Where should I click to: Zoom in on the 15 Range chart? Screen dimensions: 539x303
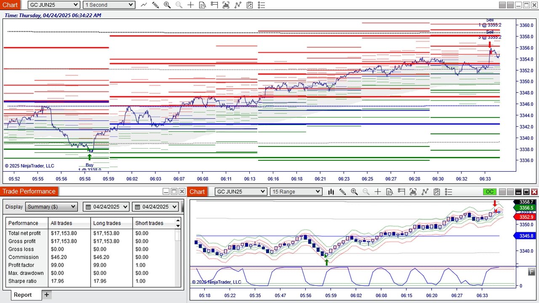coord(354,192)
